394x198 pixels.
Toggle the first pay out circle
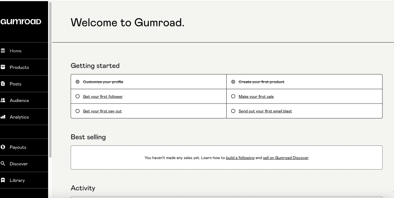point(77,111)
